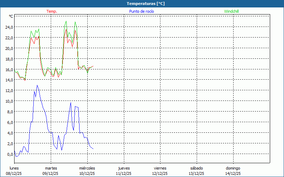Select the blue 'Punto de rocío' legend label
Image resolution: width=284 pixels, height=177 pixels.
point(141,11)
